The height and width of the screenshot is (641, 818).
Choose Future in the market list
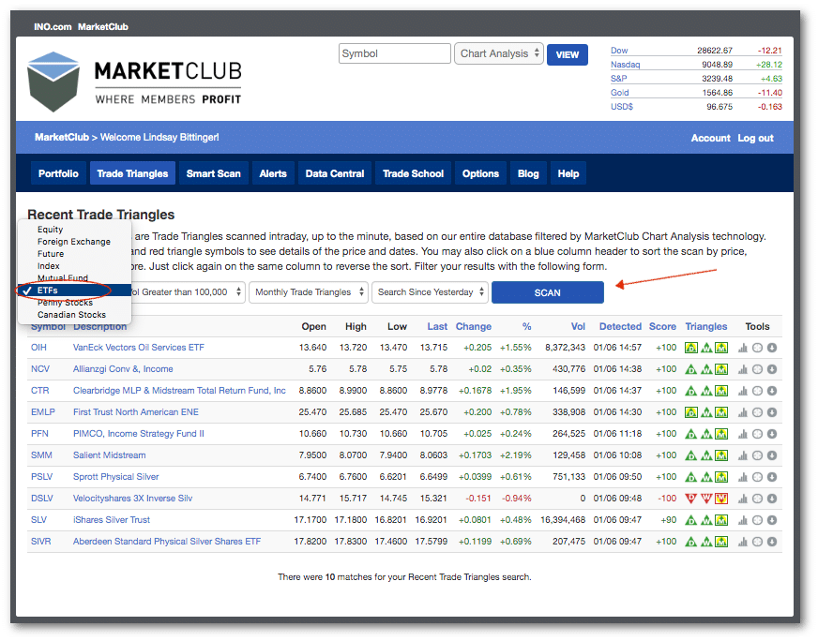[51, 254]
